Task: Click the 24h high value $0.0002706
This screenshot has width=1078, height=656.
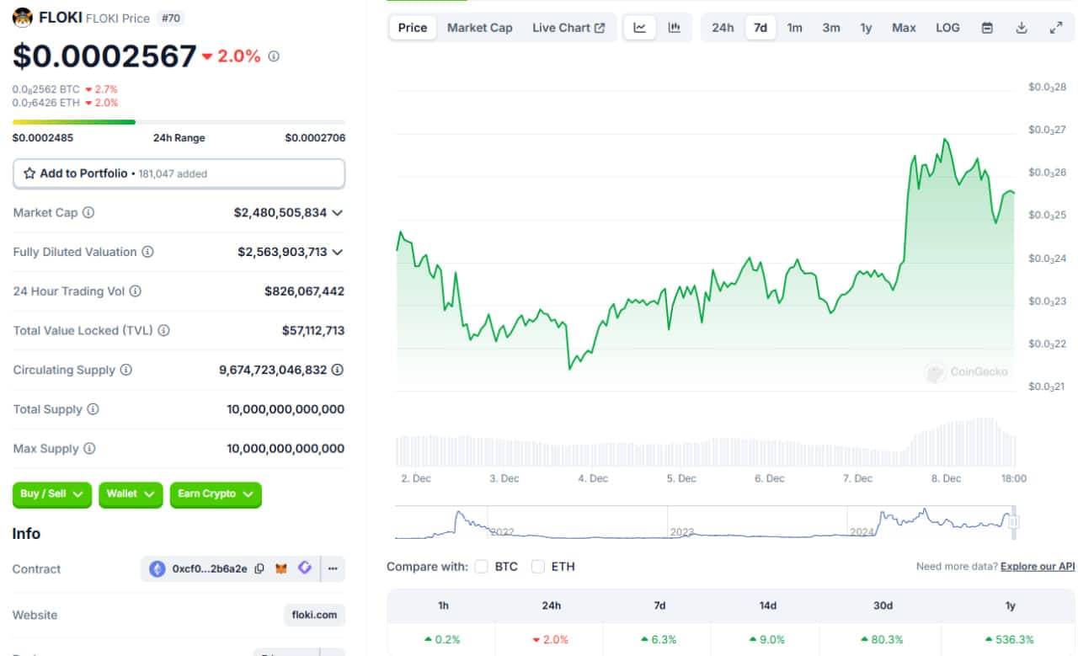Action: (x=315, y=138)
